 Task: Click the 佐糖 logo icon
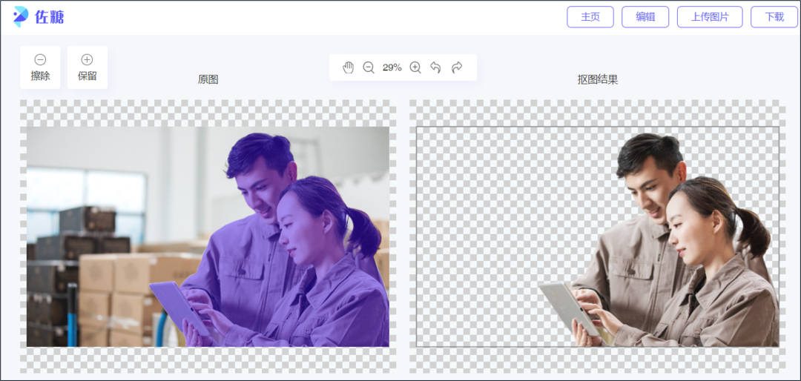coord(21,16)
